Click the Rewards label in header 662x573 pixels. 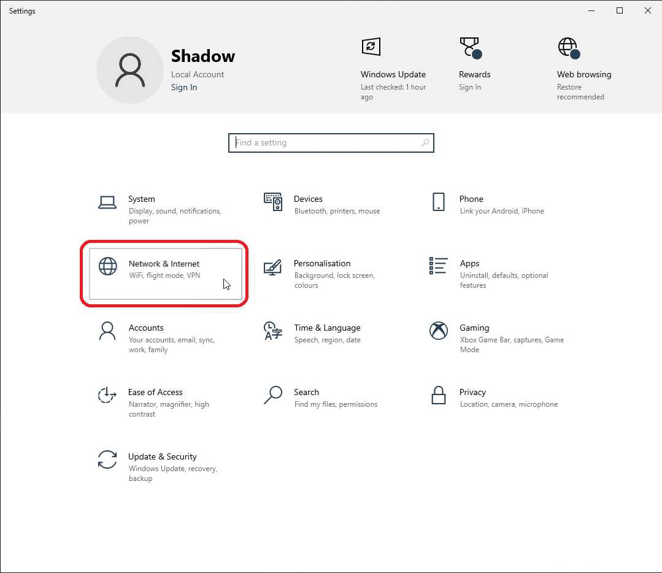(x=474, y=74)
